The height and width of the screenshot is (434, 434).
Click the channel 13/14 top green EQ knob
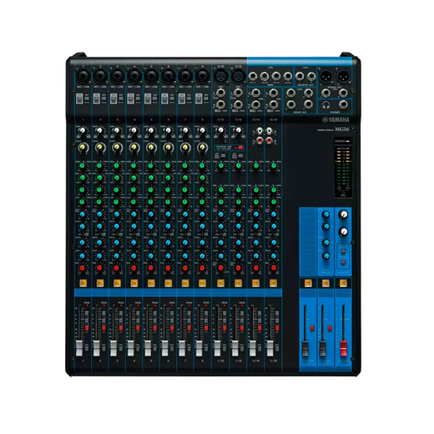pyautogui.click(x=256, y=165)
